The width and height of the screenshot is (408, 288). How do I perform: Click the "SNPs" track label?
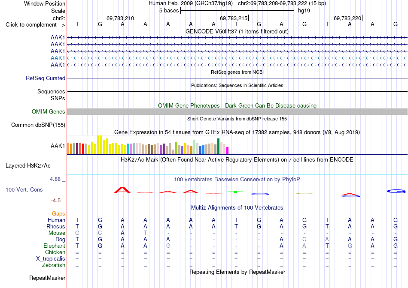tap(58, 99)
